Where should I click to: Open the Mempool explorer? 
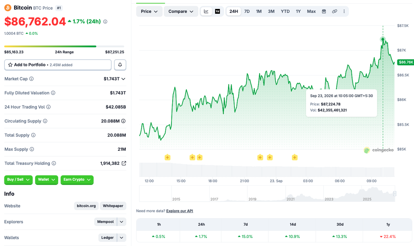tap(106, 222)
